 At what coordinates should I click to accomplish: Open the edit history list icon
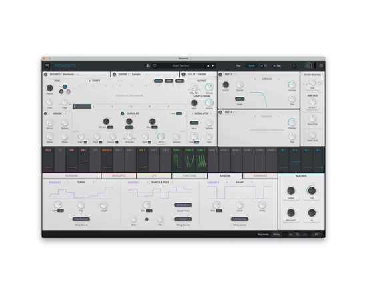point(298,234)
